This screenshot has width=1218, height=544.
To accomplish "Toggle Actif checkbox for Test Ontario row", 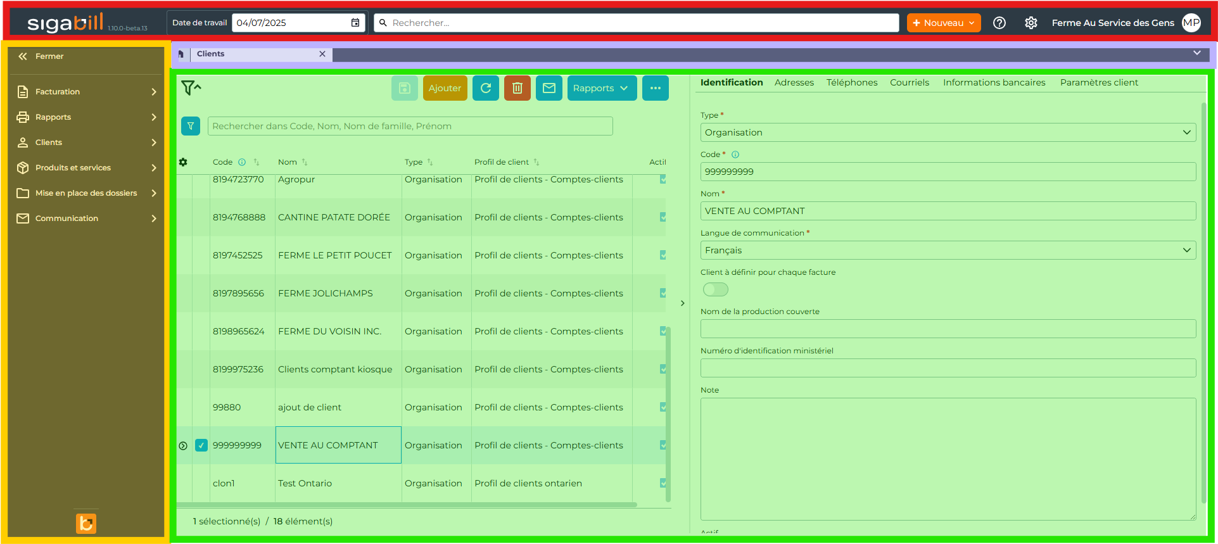I will (663, 483).
